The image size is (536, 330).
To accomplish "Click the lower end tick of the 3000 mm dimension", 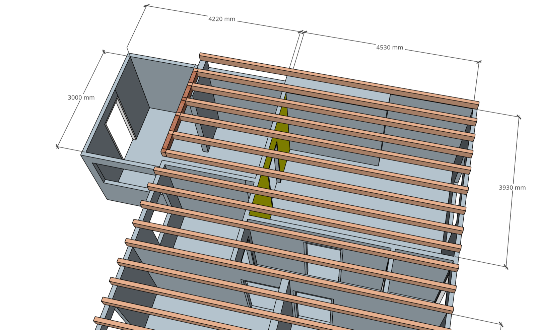I will (x=57, y=146).
